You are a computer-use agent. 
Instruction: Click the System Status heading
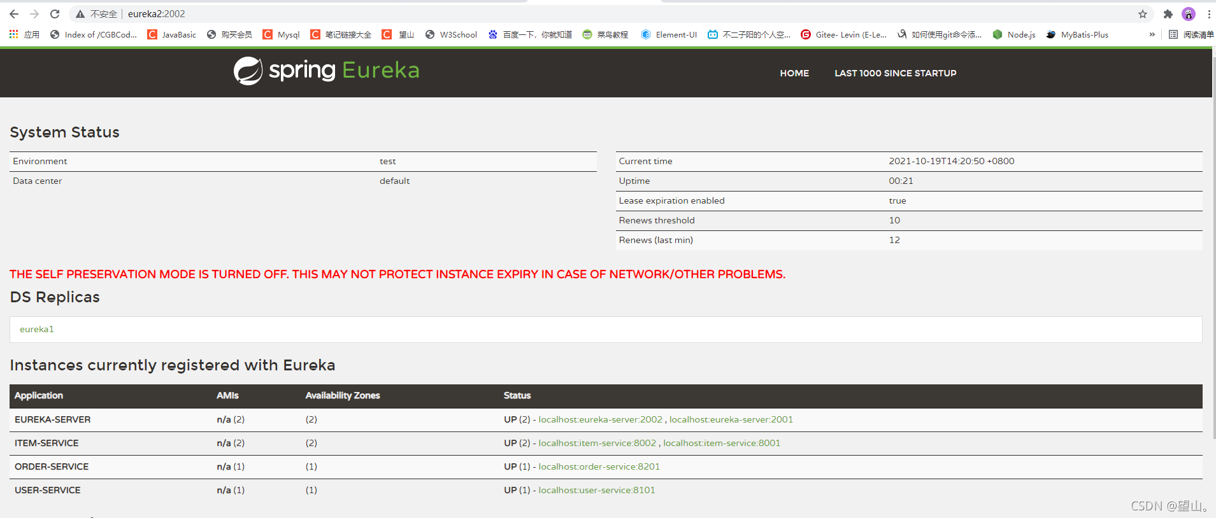click(x=64, y=132)
